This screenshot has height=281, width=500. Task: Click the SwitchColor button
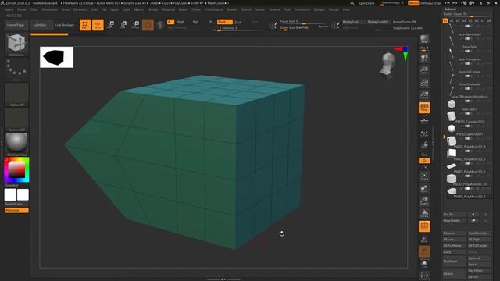pos(14,204)
